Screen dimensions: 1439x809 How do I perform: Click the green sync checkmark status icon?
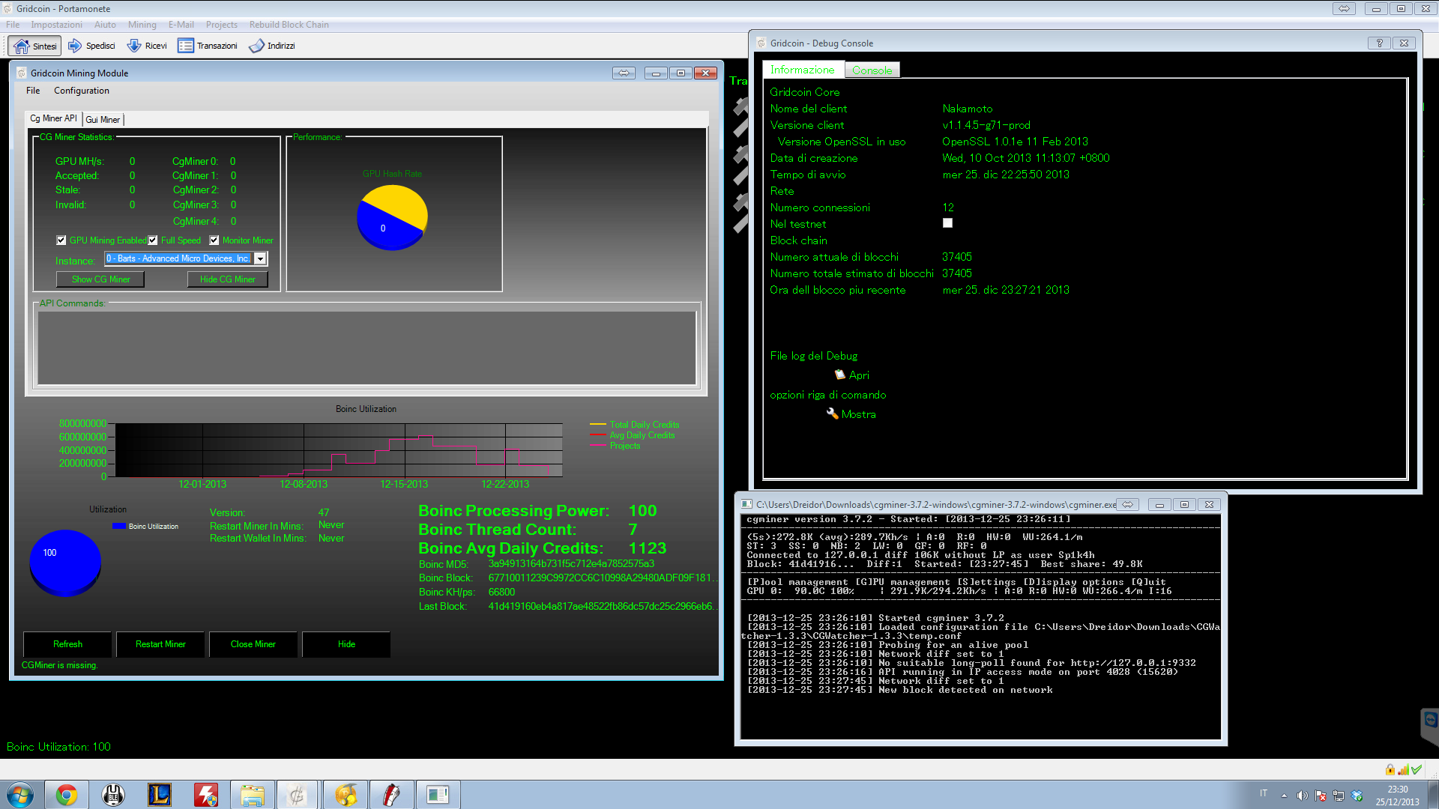coord(1417,769)
